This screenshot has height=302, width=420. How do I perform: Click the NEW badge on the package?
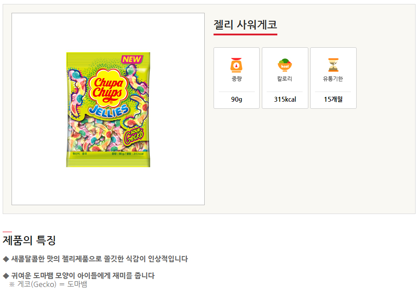[x=132, y=58]
